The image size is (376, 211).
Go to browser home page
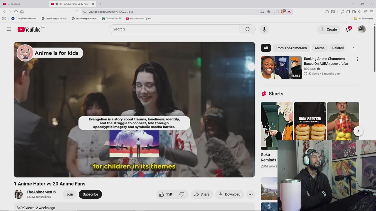tap(22, 12)
